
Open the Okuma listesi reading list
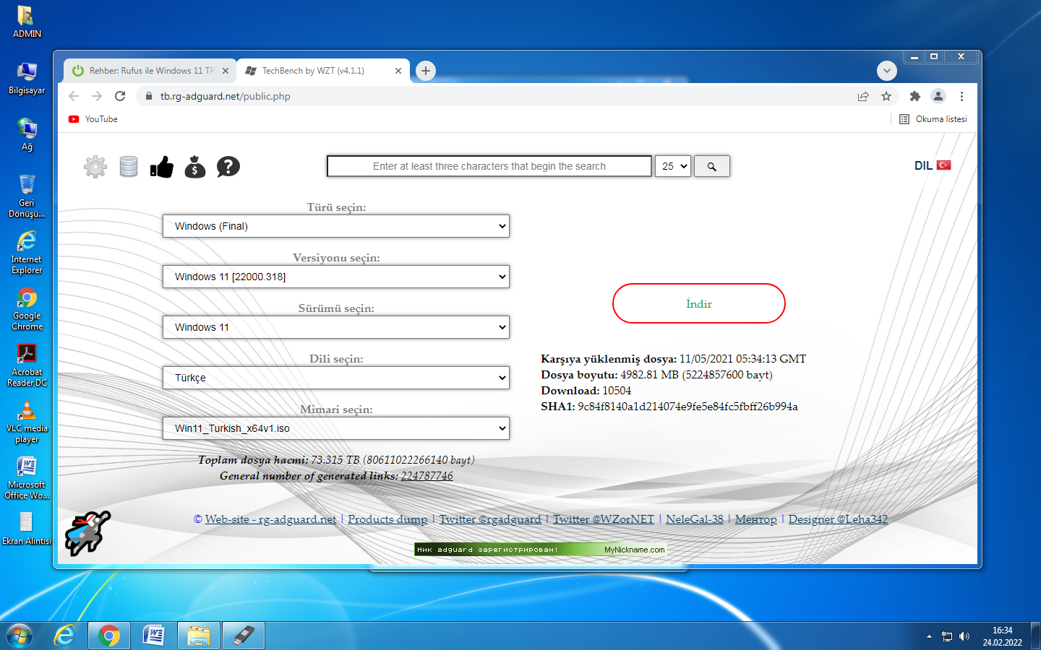(x=933, y=119)
